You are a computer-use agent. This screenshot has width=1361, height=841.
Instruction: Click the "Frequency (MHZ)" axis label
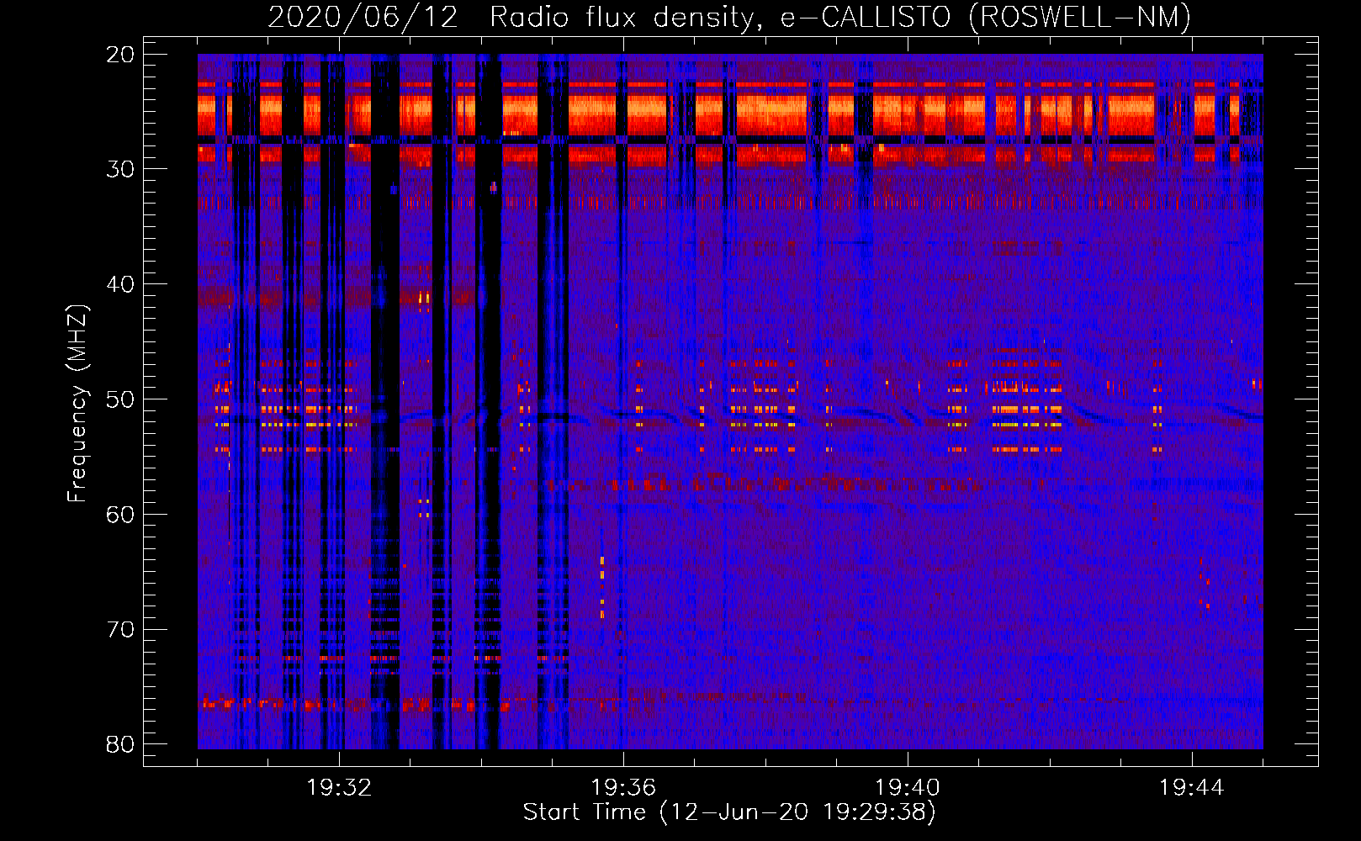click(x=77, y=404)
